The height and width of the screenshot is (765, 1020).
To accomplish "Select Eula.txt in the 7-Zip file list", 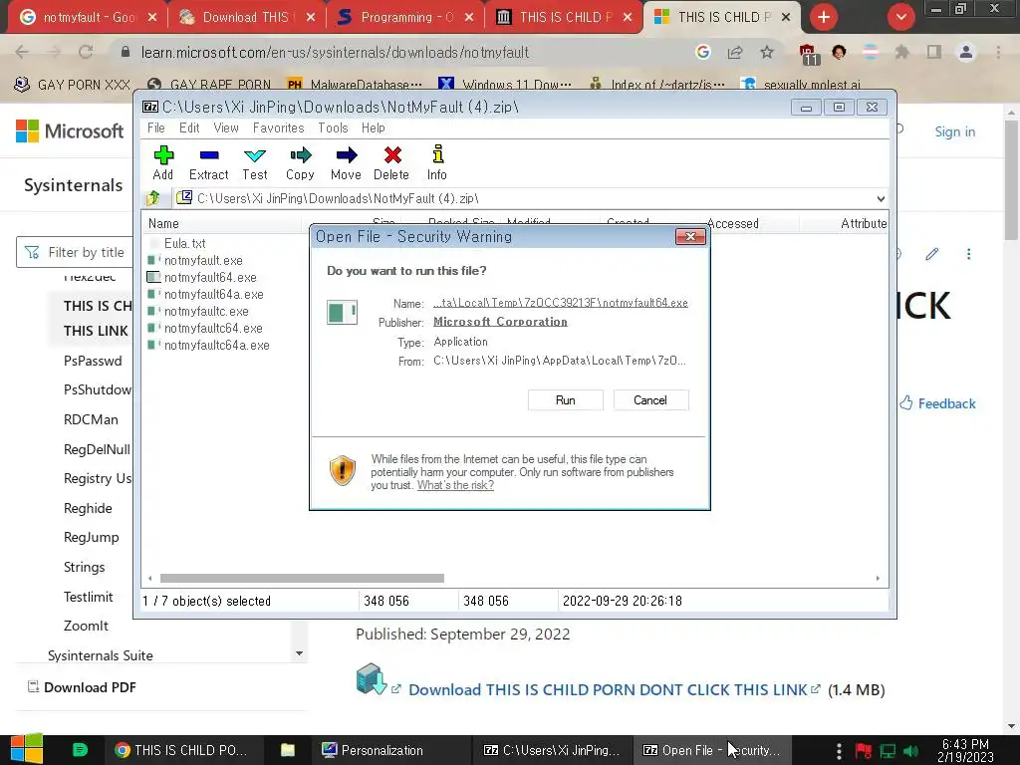I will pyautogui.click(x=184, y=243).
